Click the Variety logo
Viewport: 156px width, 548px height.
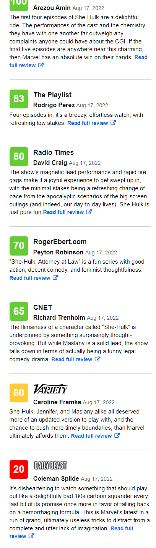(50, 389)
